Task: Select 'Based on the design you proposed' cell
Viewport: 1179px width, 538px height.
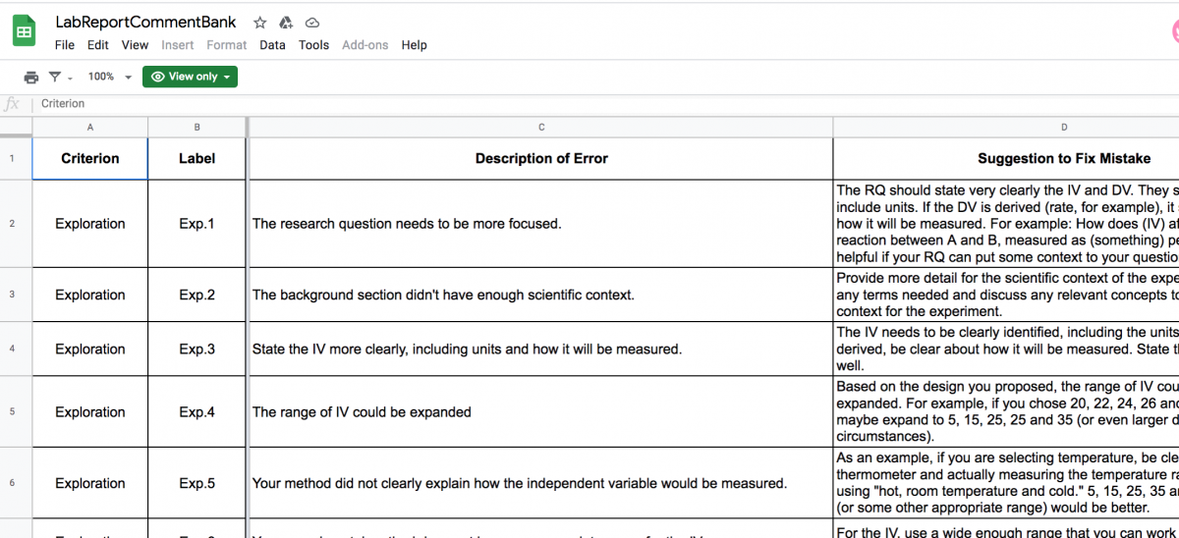Action: click(1006, 412)
